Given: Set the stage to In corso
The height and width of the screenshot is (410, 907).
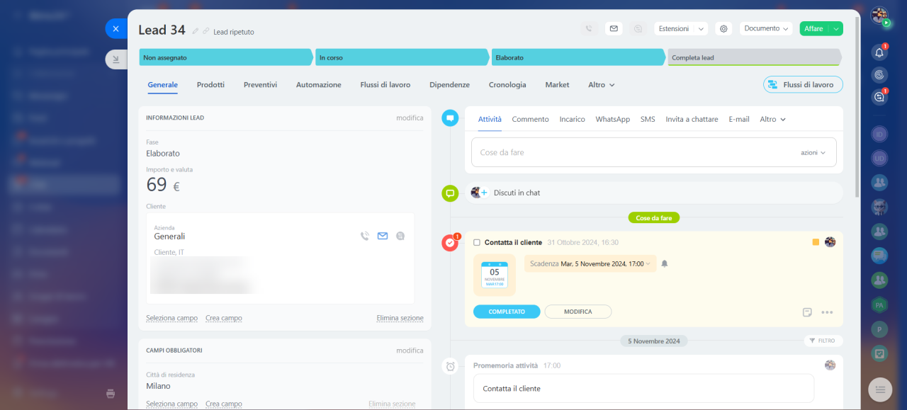Looking at the screenshot, I should click(x=402, y=57).
